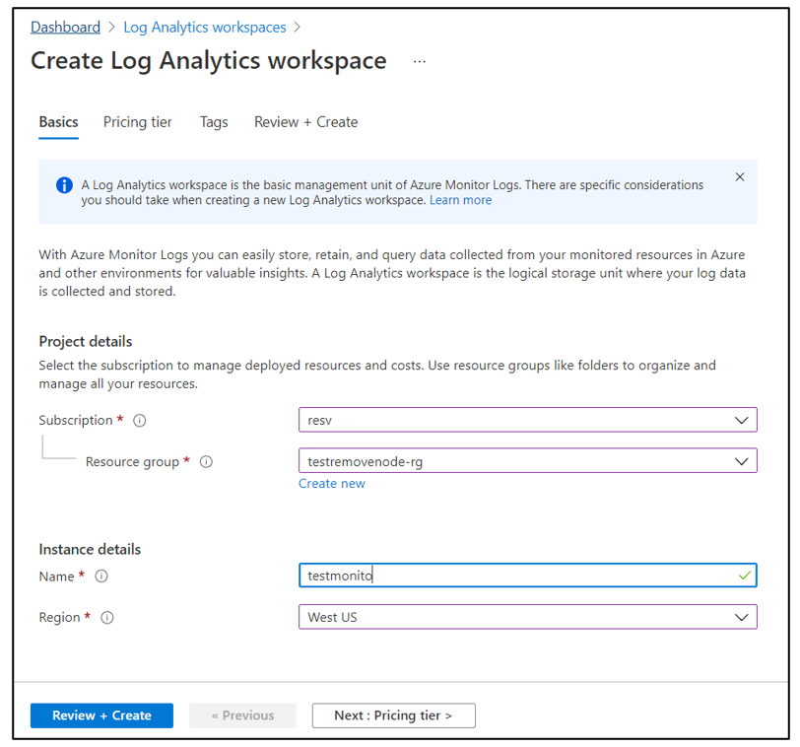Click Create new under Resource group
This screenshot has height=747, width=800.
click(332, 483)
